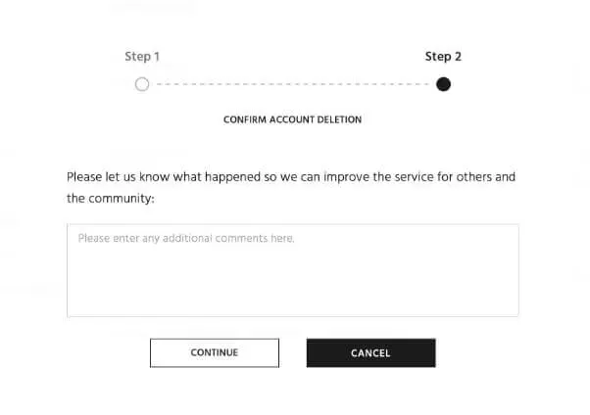Image resolution: width=590 pixels, height=415 pixels.
Task: Select the Step 2 label
Action: pos(443,57)
